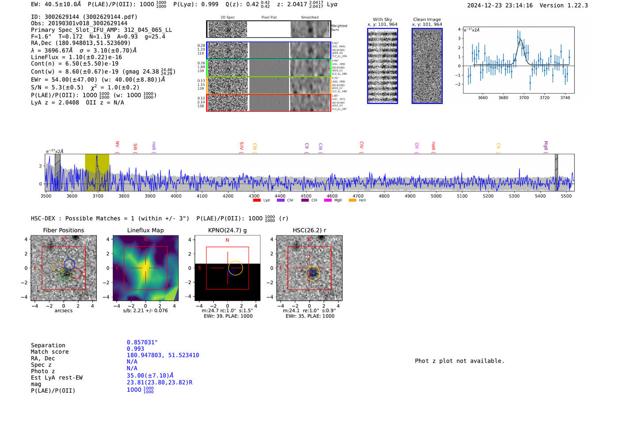619x421 pixels.
Task: Click the Primary Spec_Slot_IFU_AMP line
Action: (x=102, y=30)
